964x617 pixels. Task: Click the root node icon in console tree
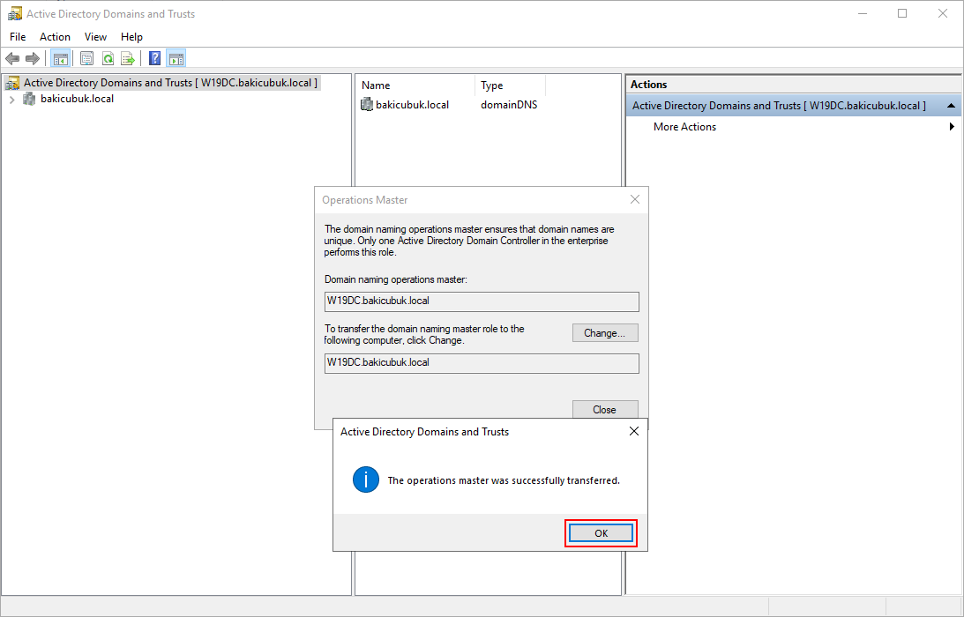12,83
